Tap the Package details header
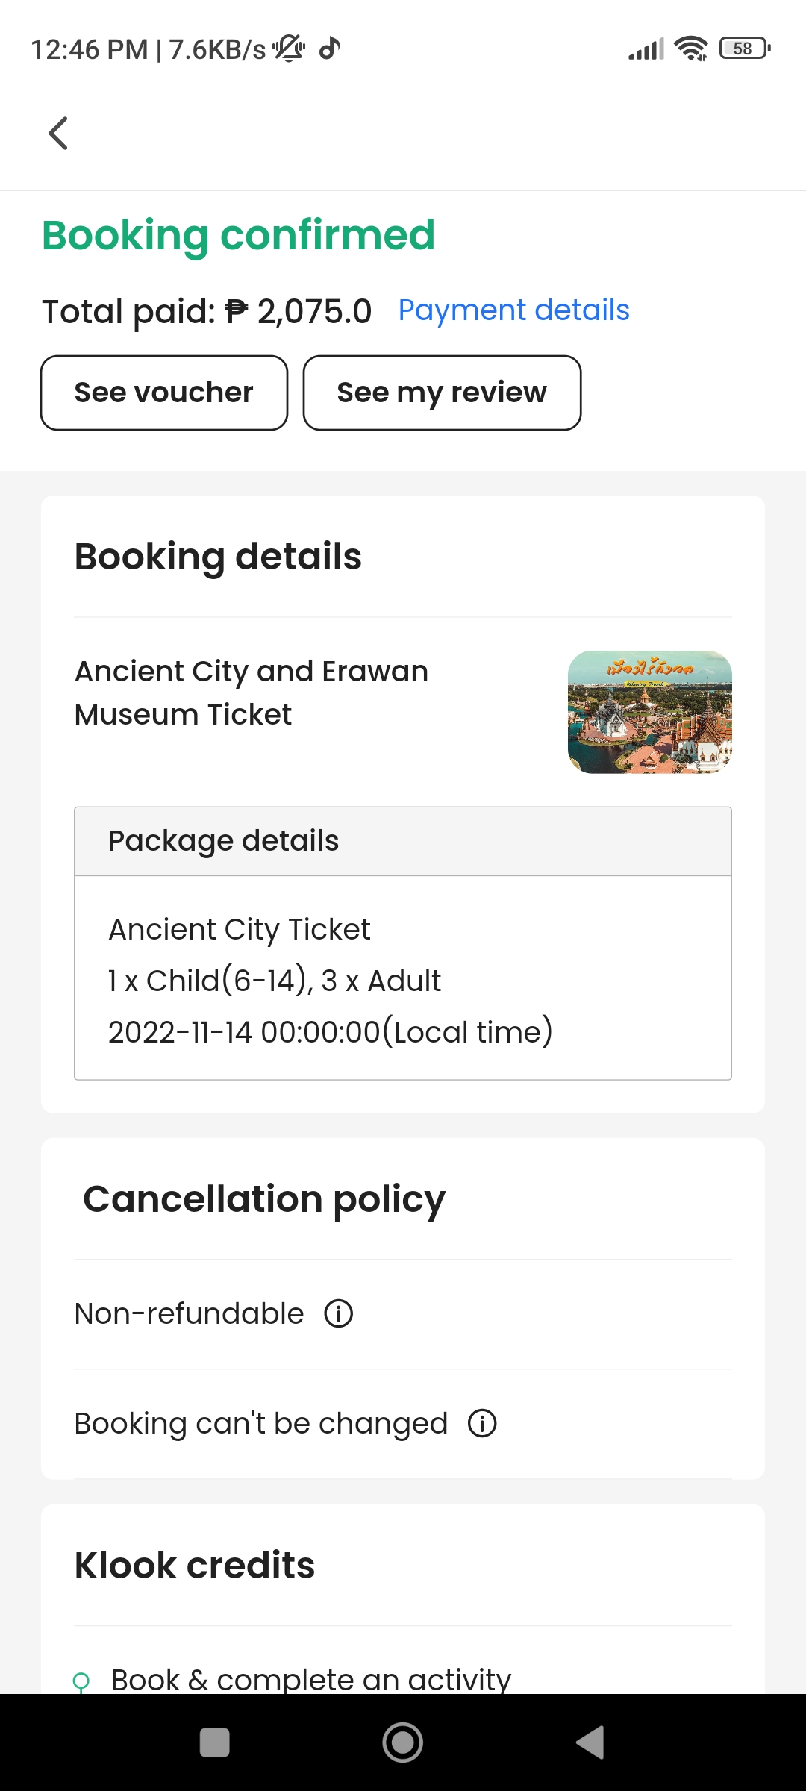Screen dimensions: 806x1791 pyautogui.click(x=403, y=841)
